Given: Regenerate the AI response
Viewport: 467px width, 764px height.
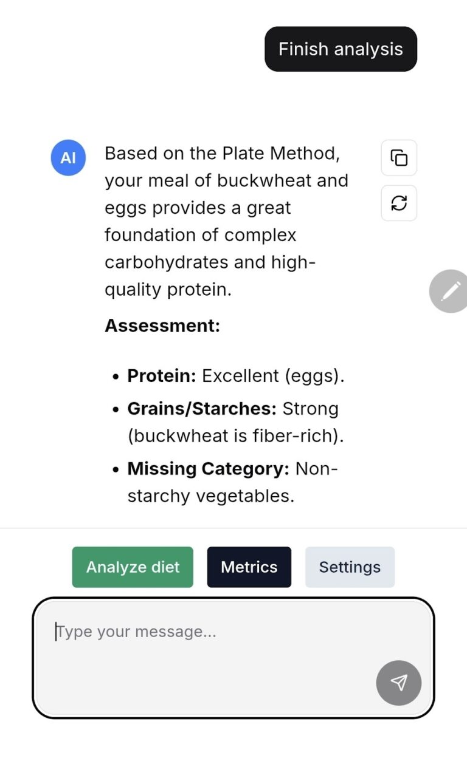Looking at the screenshot, I should pyautogui.click(x=399, y=203).
